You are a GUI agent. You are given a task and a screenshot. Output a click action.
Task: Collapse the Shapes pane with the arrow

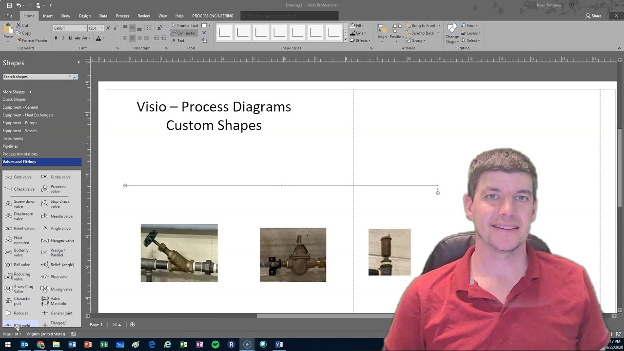coord(78,62)
